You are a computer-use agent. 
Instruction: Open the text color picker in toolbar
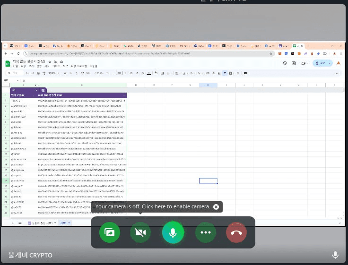[148, 73]
